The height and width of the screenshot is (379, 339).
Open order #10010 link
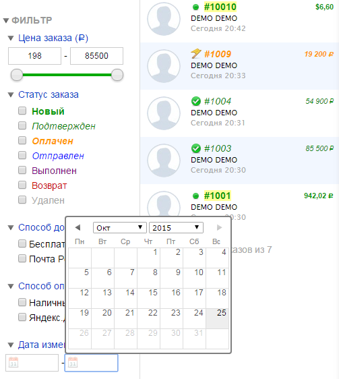pyautogui.click(x=220, y=7)
